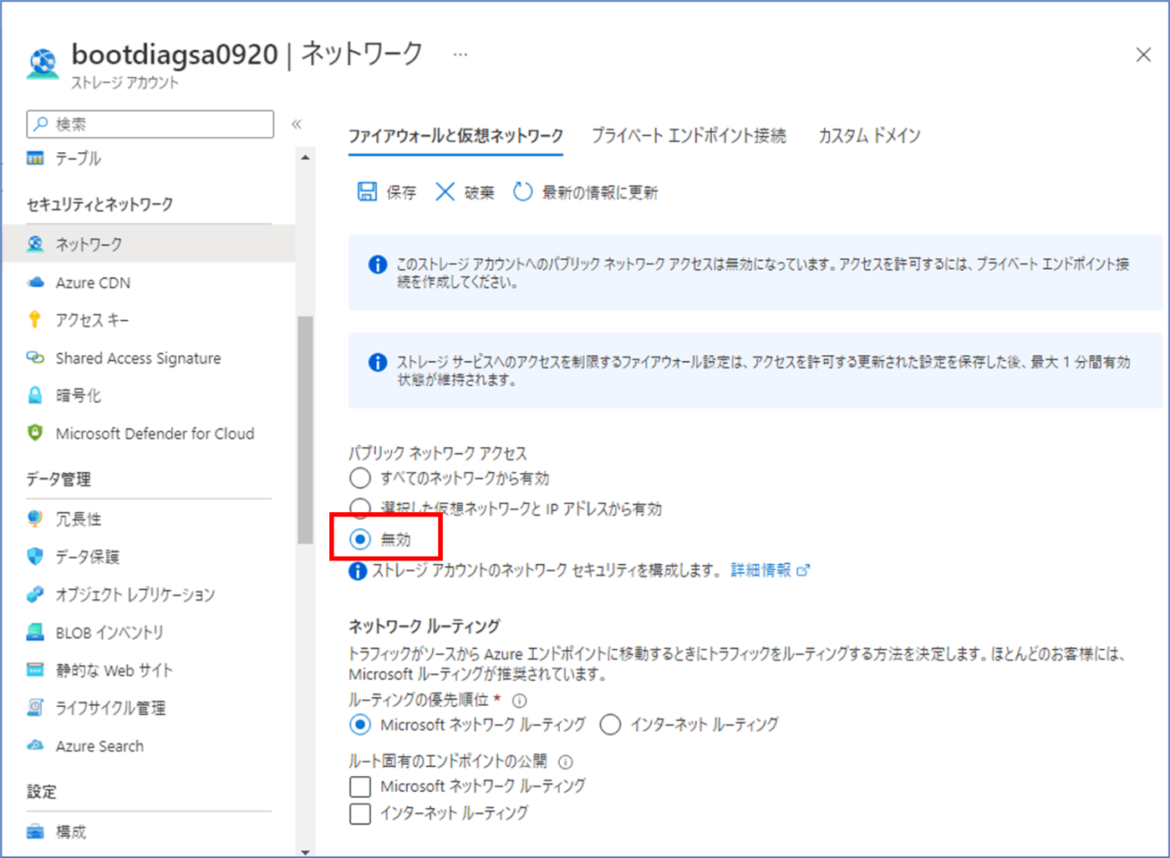Click the オブジェクト レプリケーション icon
Image resolution: width=1170 pixels, height=858 pixels.
pyautogui.click(x=35, y=594)
